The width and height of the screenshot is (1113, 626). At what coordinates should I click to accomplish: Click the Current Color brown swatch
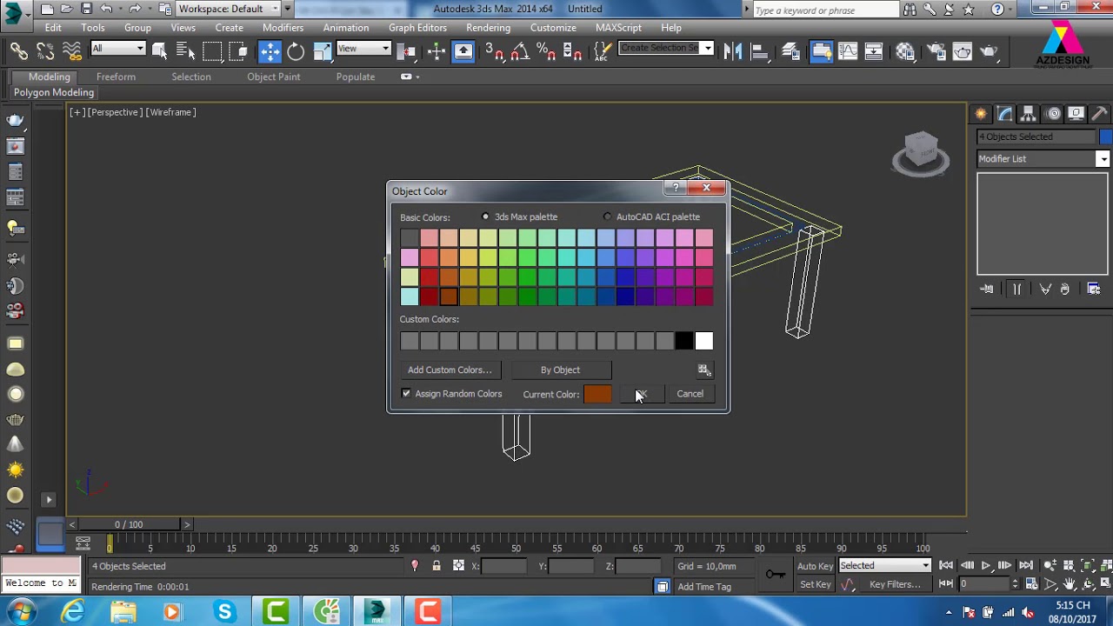coord(597,395)
